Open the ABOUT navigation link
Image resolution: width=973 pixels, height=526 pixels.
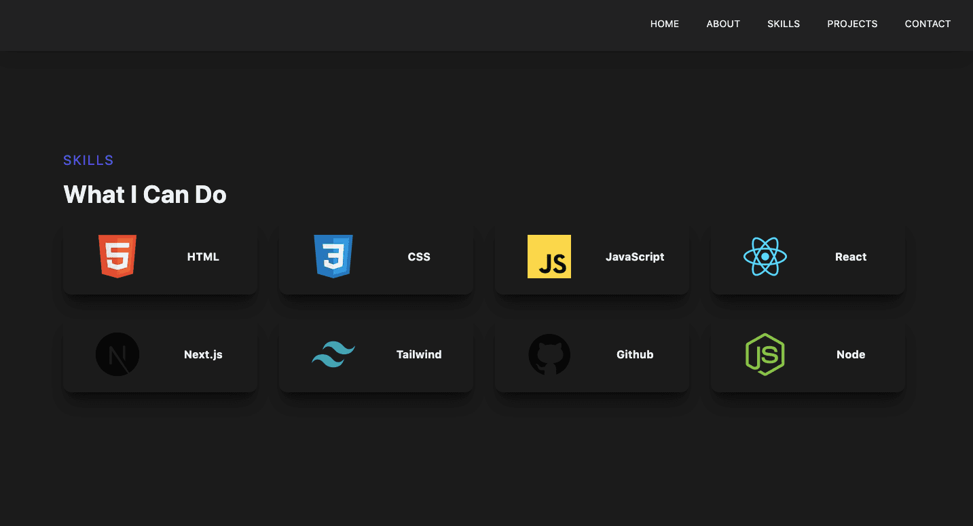pyautogui.click(x=723, y=24)
